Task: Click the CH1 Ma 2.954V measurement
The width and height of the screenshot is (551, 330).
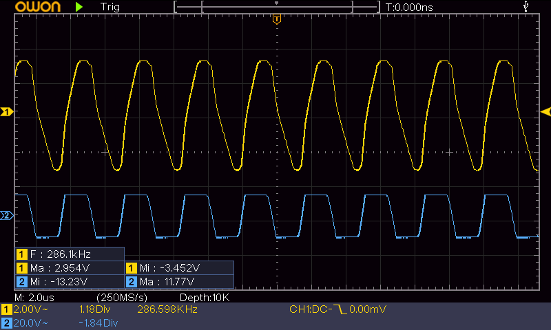Action: point(70,268)
